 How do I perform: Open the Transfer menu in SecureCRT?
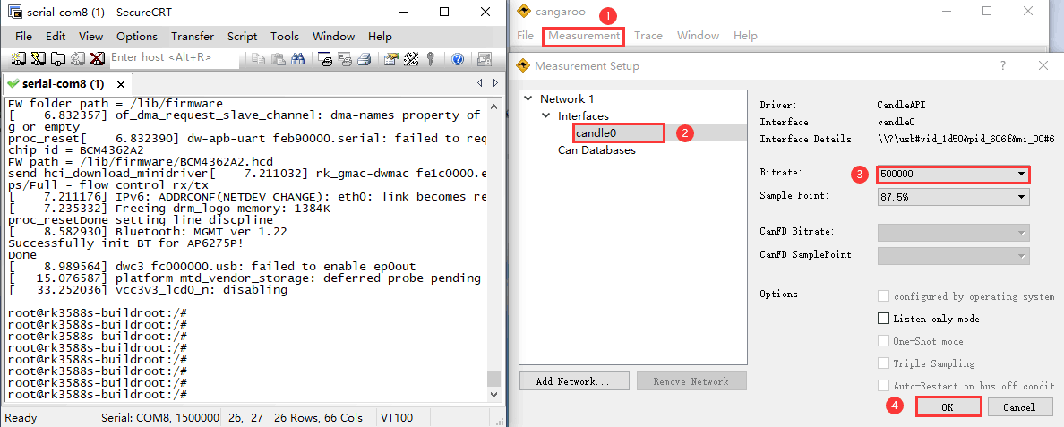[x=193, y=37]
